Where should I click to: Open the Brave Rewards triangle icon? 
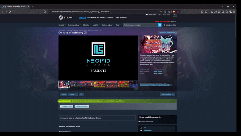pos(178,11)
